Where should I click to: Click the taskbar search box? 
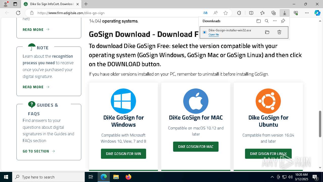48,177
